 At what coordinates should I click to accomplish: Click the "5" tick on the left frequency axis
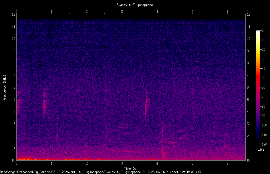pos(15,100)
